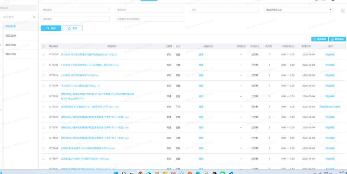Click 佣金编辑 for product 1775697
The width and height of the screenshot is (347, 174).
point(330,159)
